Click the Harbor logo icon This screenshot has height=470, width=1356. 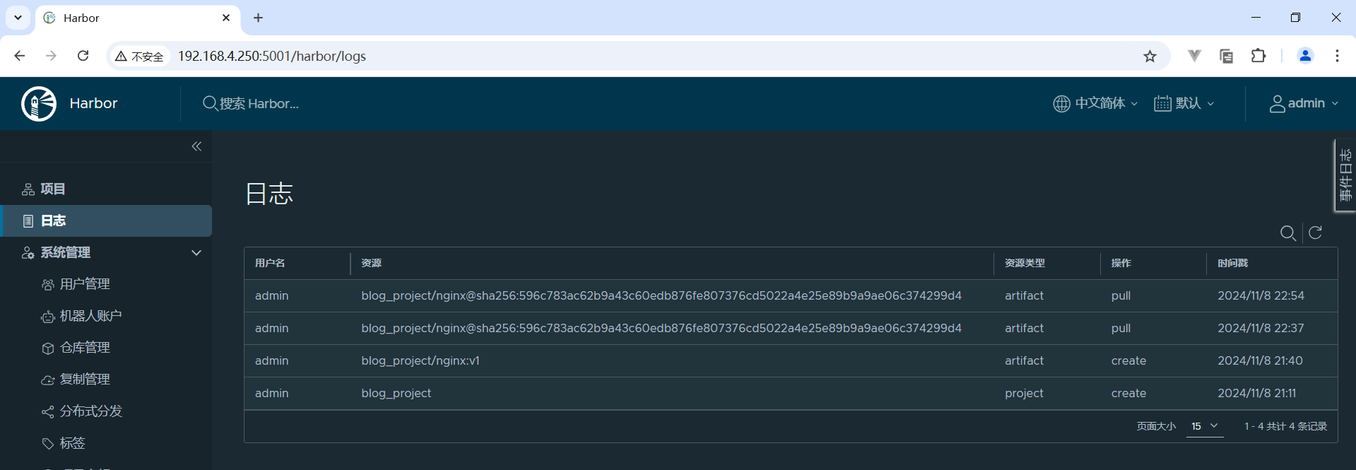[39, 104]
